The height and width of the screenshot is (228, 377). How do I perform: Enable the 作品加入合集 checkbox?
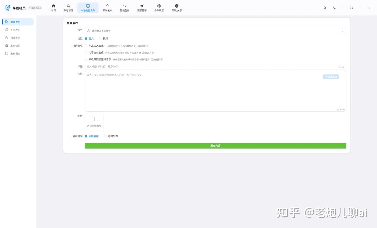pos(86,46)
